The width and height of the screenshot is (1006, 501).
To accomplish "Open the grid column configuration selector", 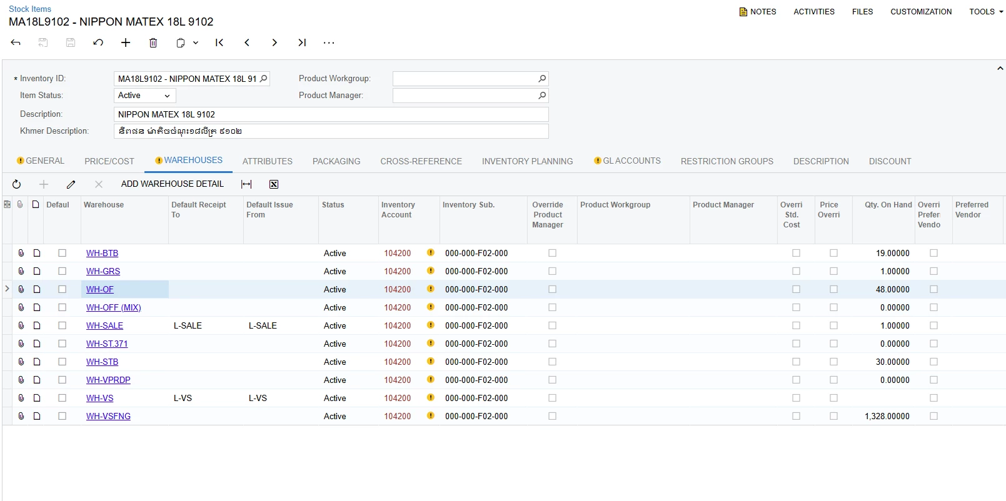I will coord(7,204).
